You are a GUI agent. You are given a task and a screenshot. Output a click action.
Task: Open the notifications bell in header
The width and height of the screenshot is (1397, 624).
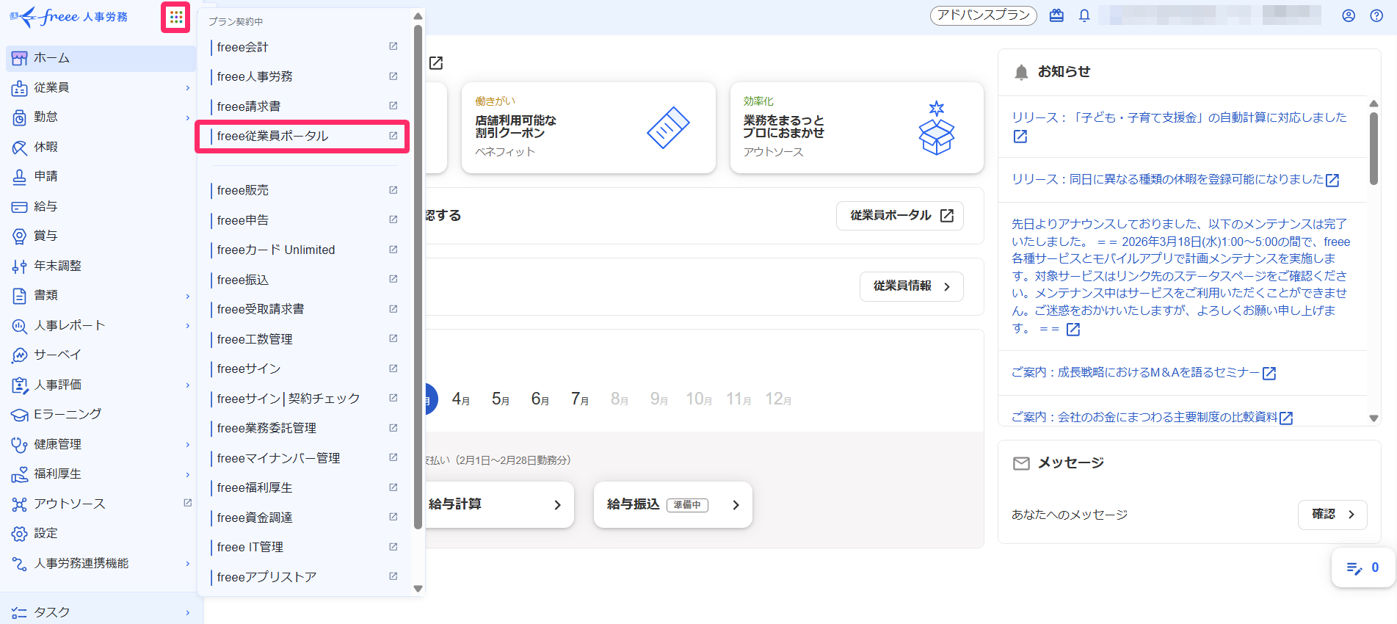pyautogui.click(x=1084, y=15)
